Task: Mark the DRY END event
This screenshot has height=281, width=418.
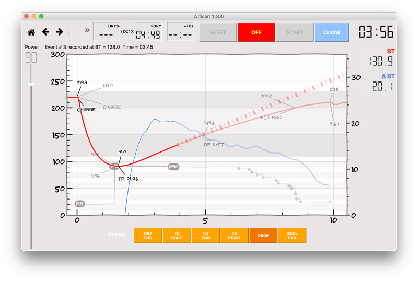Action: tap(148, 236)
